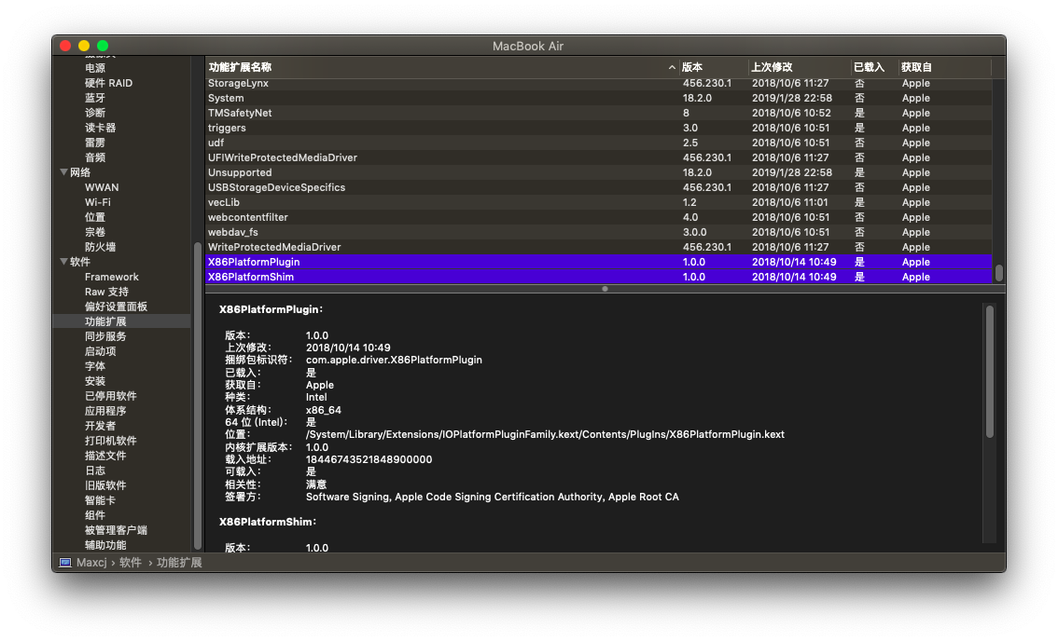Viewport: 1058px width, 641px height.
Task: Select Wi-Fi in the sidebar
Action: coord(98,202)
